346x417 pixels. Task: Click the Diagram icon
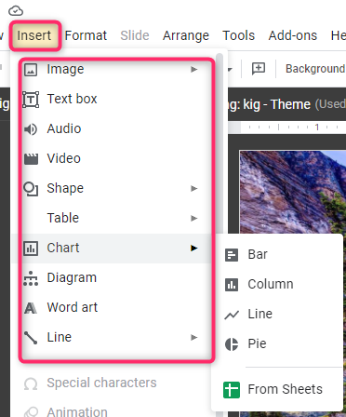(31, 278)
